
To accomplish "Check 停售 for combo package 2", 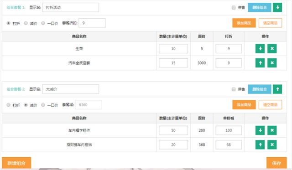I will click(x=234, y=89).
